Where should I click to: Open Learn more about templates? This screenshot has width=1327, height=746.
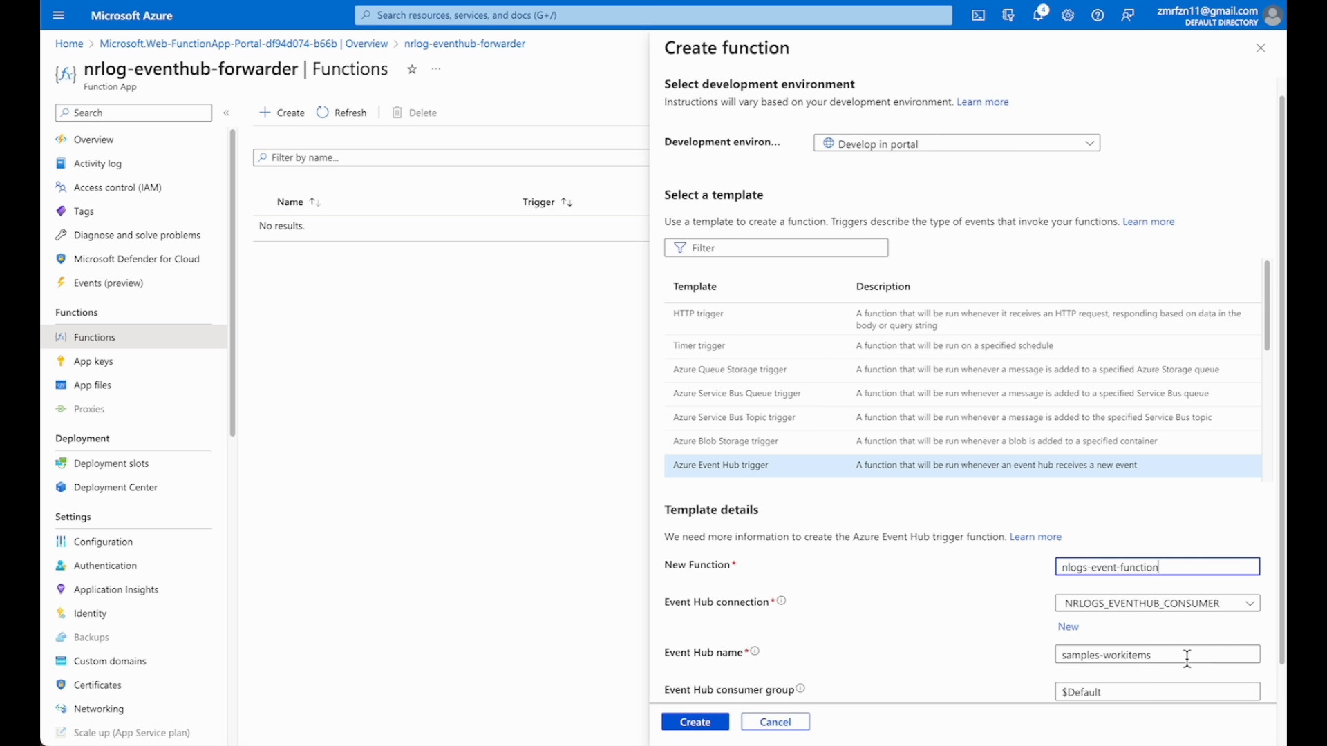[1148, 222]
